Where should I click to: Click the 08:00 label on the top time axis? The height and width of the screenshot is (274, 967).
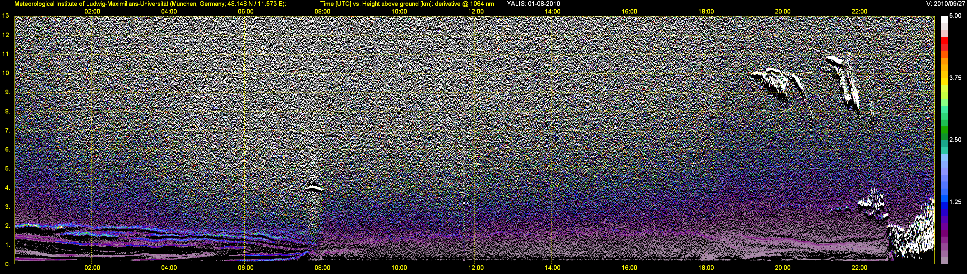click(x=322, y=11)
